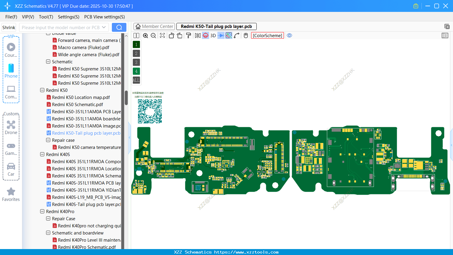Rotate the board counterclockwise
453x255 pixels.
tap(171, 36)
